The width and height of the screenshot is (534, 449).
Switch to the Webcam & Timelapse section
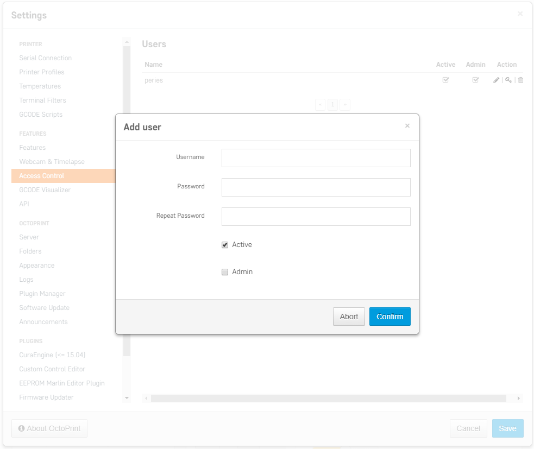52,161
